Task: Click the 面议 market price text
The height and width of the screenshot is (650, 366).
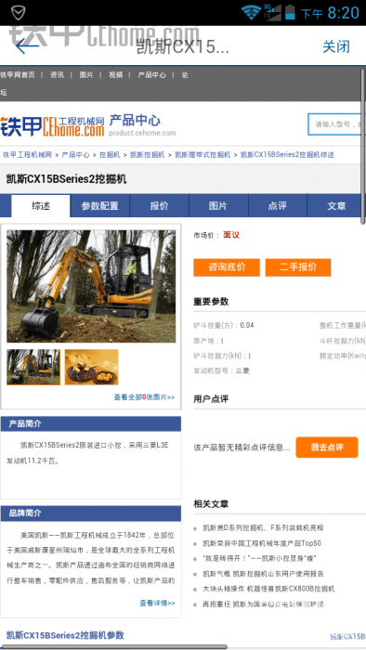Action: [231, 235]
